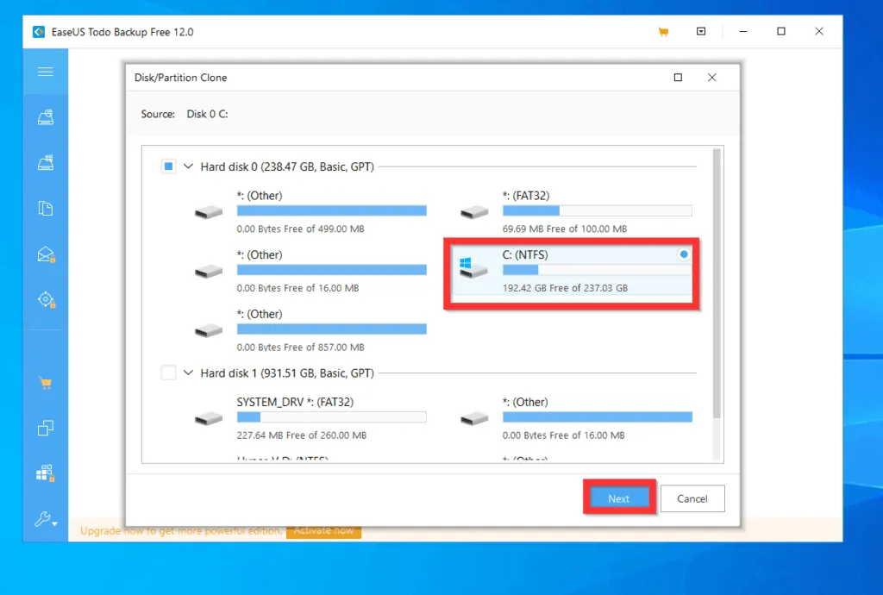Click the Activate now link
The image size is (883, 595).
click(323, 530)
